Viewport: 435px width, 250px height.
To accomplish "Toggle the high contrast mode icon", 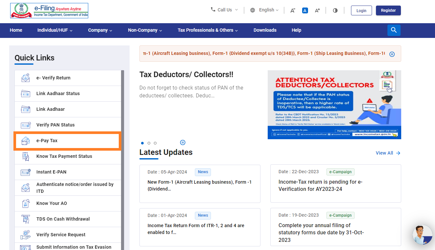I will pyautogui.click(x=335, y=10).
